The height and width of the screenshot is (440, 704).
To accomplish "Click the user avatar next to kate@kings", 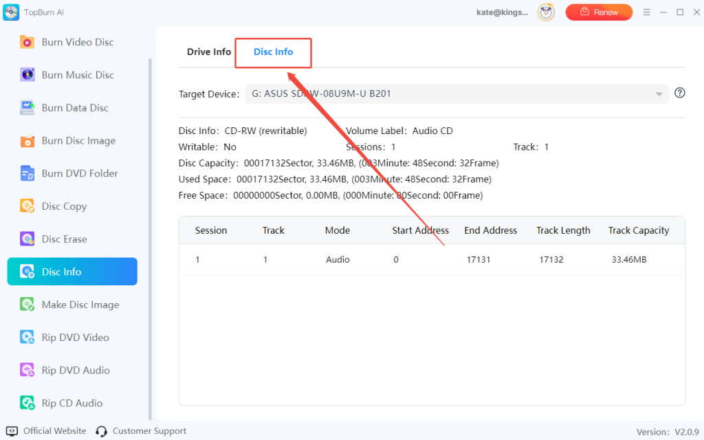I will (546, 12).
